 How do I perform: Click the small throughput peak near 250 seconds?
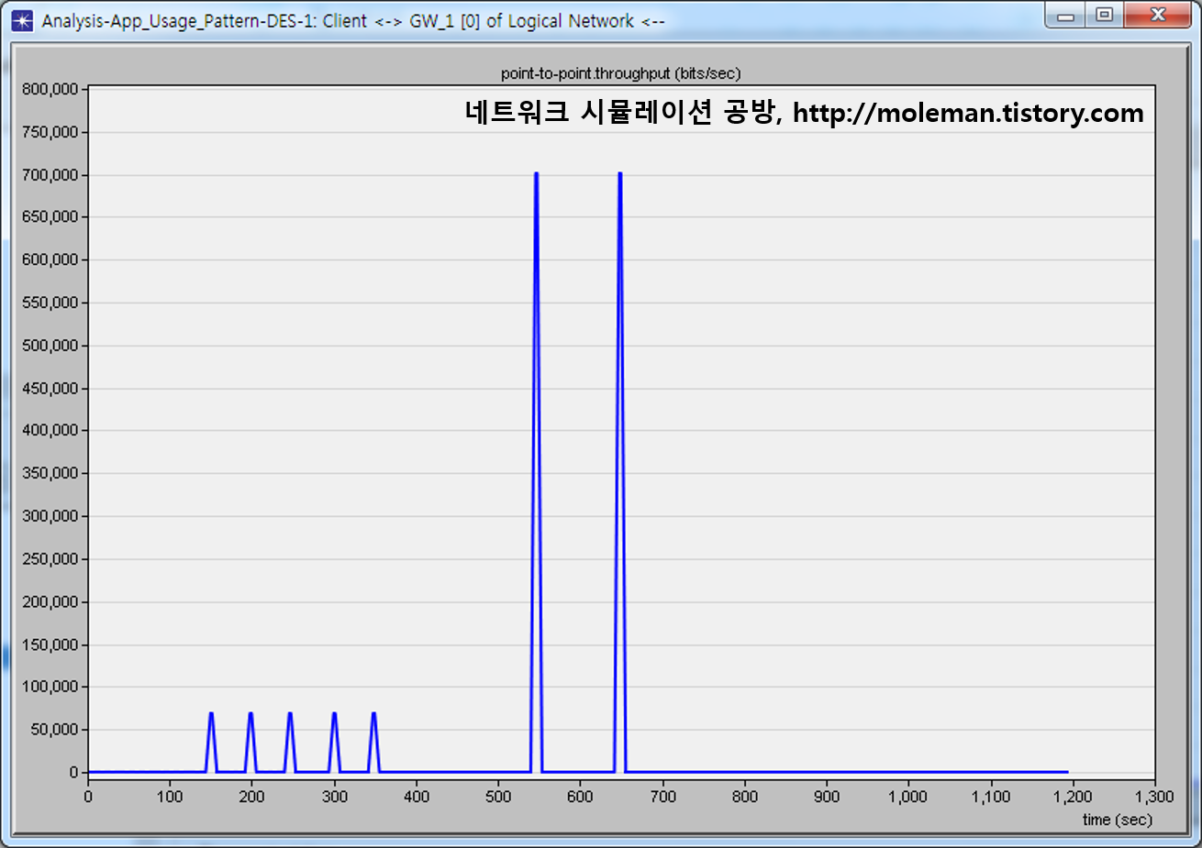coord(290,714)
